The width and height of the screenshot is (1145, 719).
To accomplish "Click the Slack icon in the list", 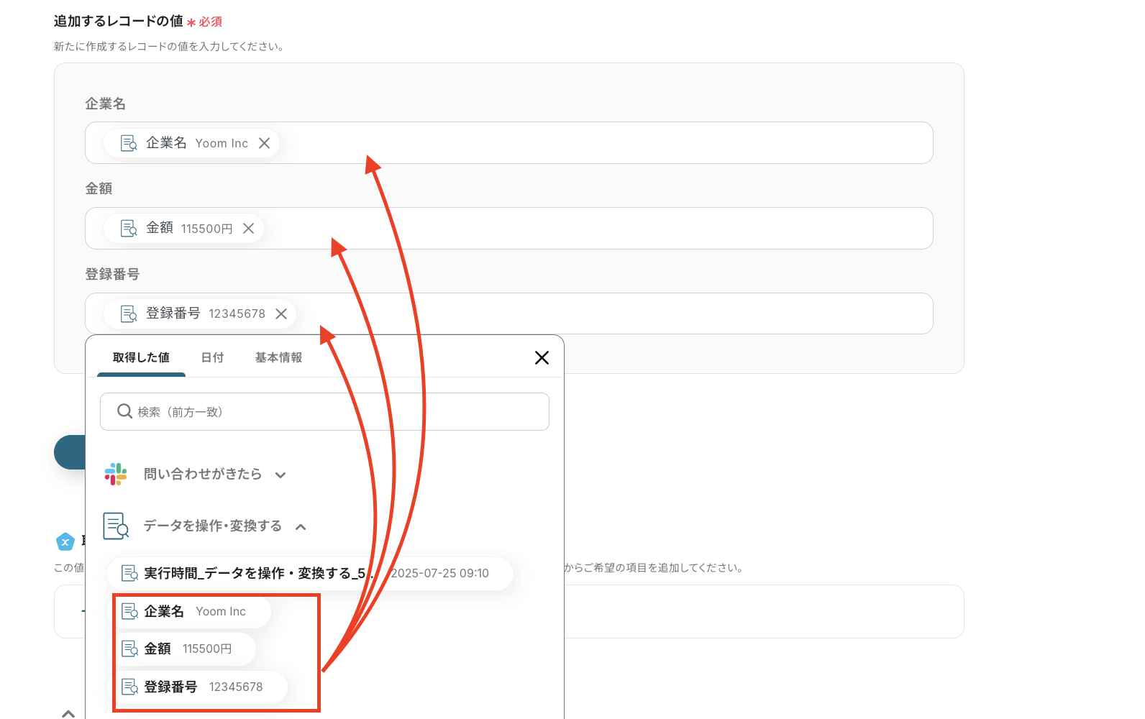I will [116, 474].
